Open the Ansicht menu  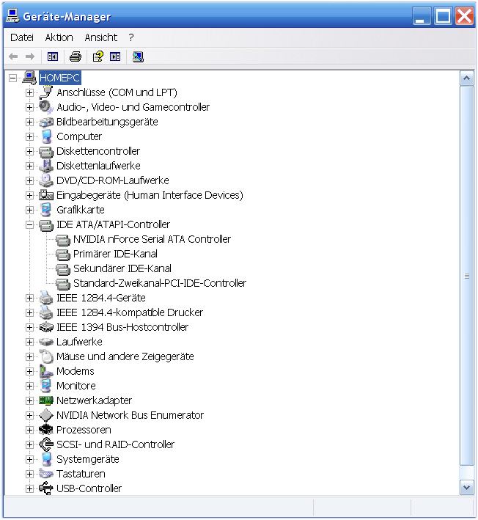click(x=100, y=37)
